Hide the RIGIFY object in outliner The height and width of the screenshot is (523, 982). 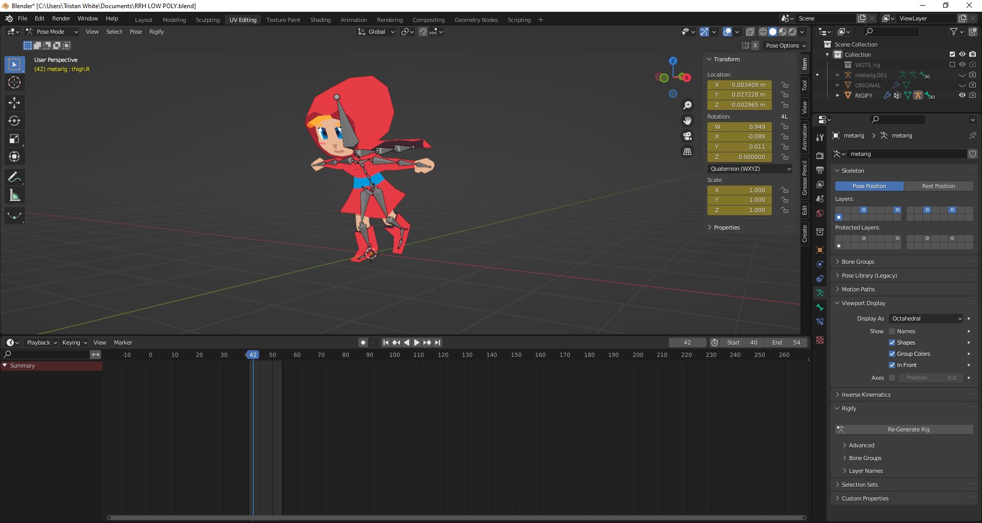(962, 95)
